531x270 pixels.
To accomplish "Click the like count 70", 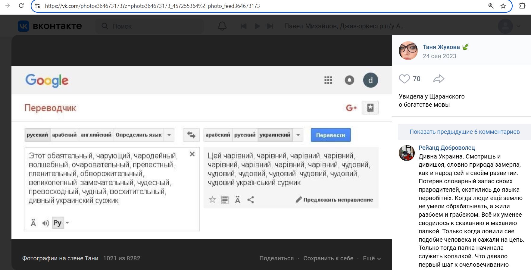I will pyautogui.click(x=417, y=79).
